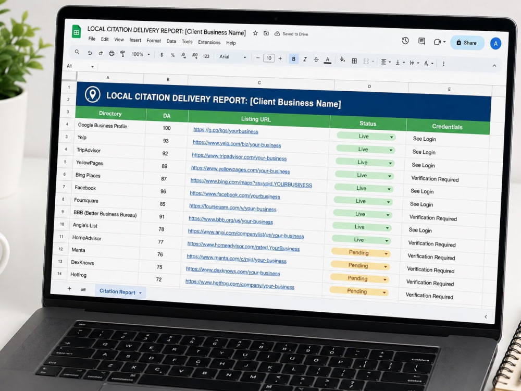This screenshot has width=521, height=391.
Task: Open Status dropdown in Hotfrog row
Action: click(384, 292)
